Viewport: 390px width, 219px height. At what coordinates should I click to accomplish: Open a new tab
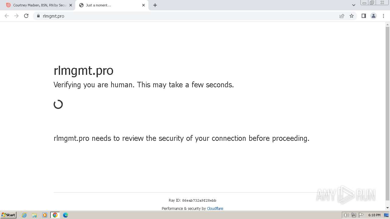click(155, 5)
